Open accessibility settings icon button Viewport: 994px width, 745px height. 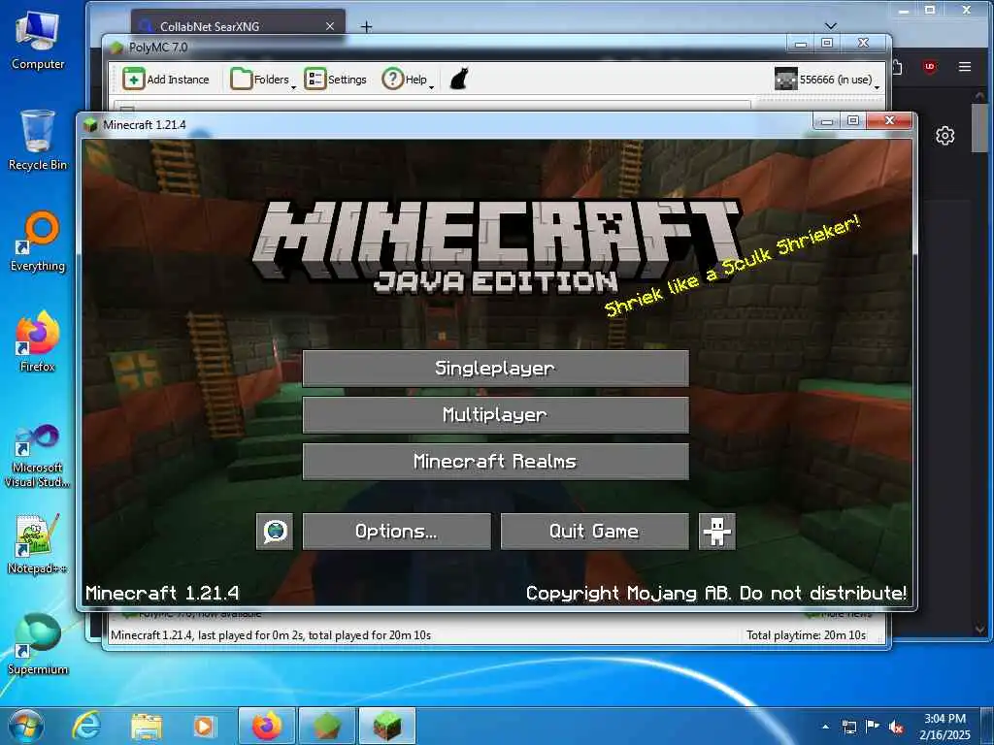click(x=717, y=531)
